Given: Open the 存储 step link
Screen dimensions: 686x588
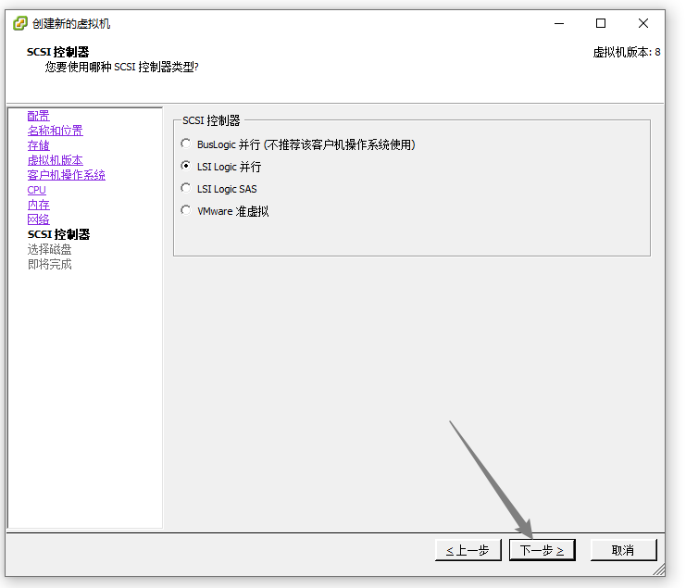Looking at the screenshot, I should pos(39,145).
